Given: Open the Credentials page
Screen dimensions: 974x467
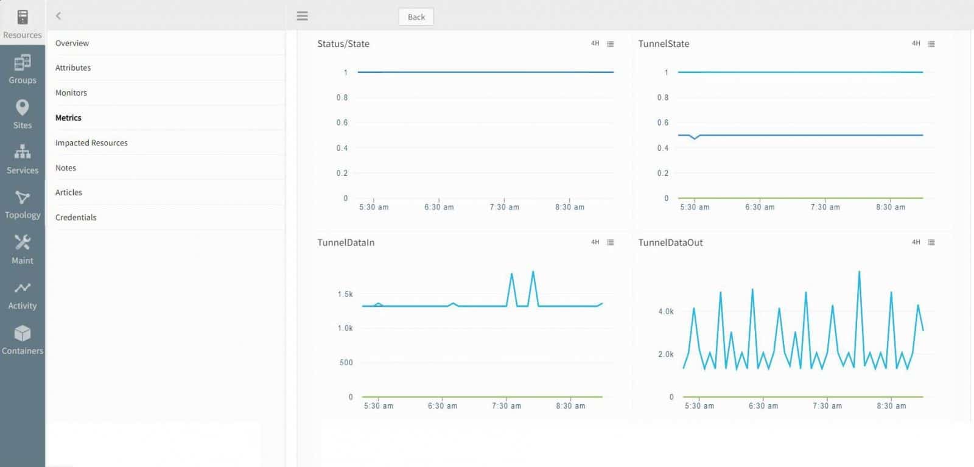Looking at the screenshot, I should click(x=75, y=217).
